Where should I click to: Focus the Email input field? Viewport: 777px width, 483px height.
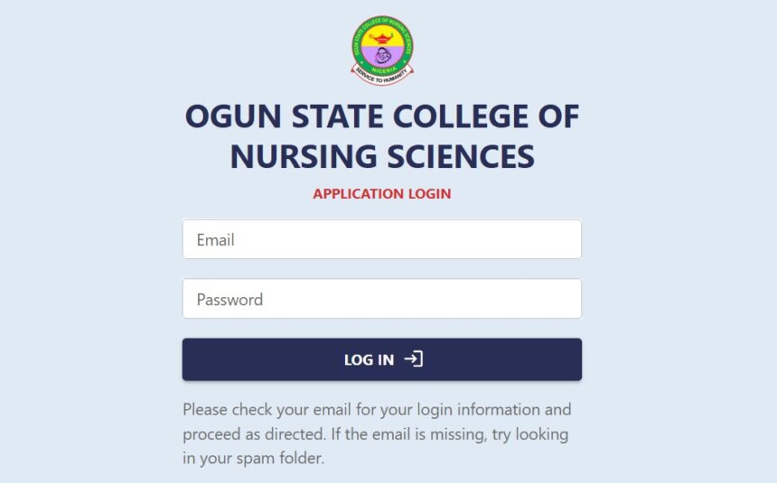pos(382,239)
